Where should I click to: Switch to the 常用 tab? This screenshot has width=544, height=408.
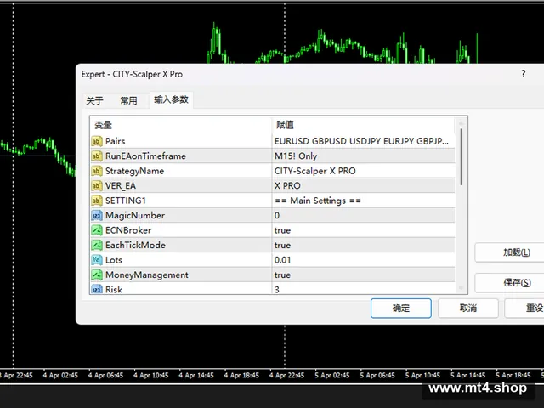[x=128, y=100]
